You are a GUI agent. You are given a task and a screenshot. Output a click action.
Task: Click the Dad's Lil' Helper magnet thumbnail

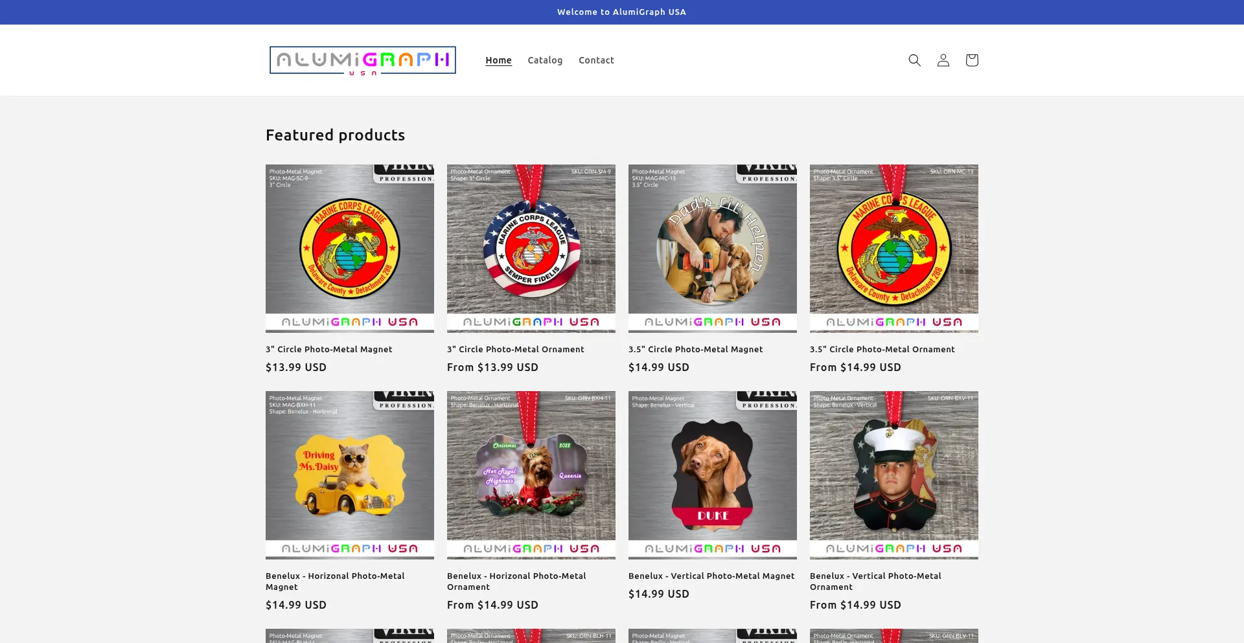click(x=713, y=249)
